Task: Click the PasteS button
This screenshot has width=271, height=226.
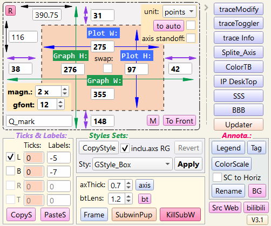Action: 55,215
